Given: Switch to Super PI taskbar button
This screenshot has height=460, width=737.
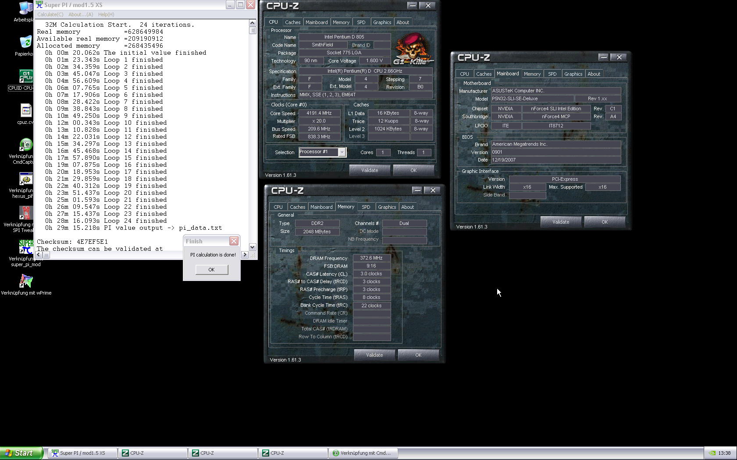Looking at the screenshot, I should tap(82, 453).
